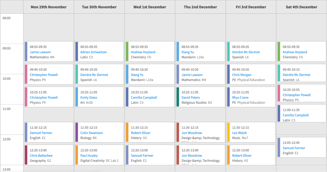Viewport: 327px width, 172px height.
Task: Open David Peters Religious Studies link
Action: pyautogui.click(x=191, y=98)
